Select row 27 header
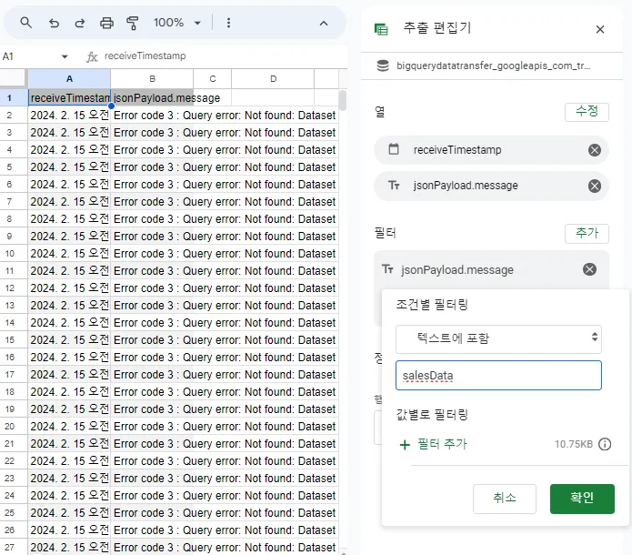 point(9,548)
